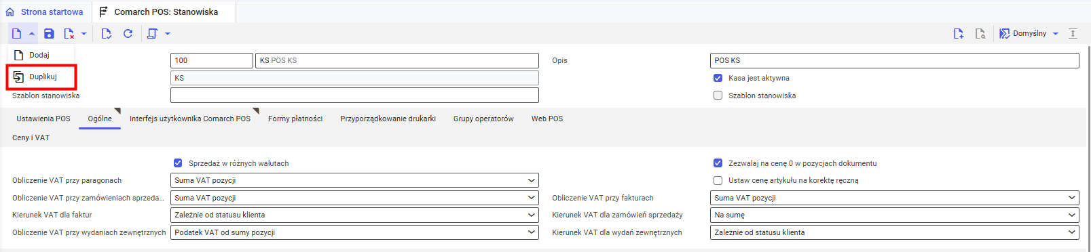Click the search-document icon at top right

pos(980,33)
